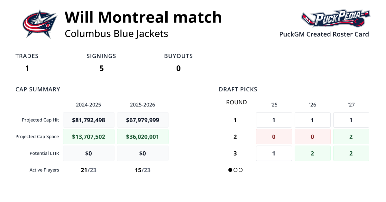Click the round 3 '26 draft pick box
Viewport: 386px width, 202px height.
coord(313,153)
